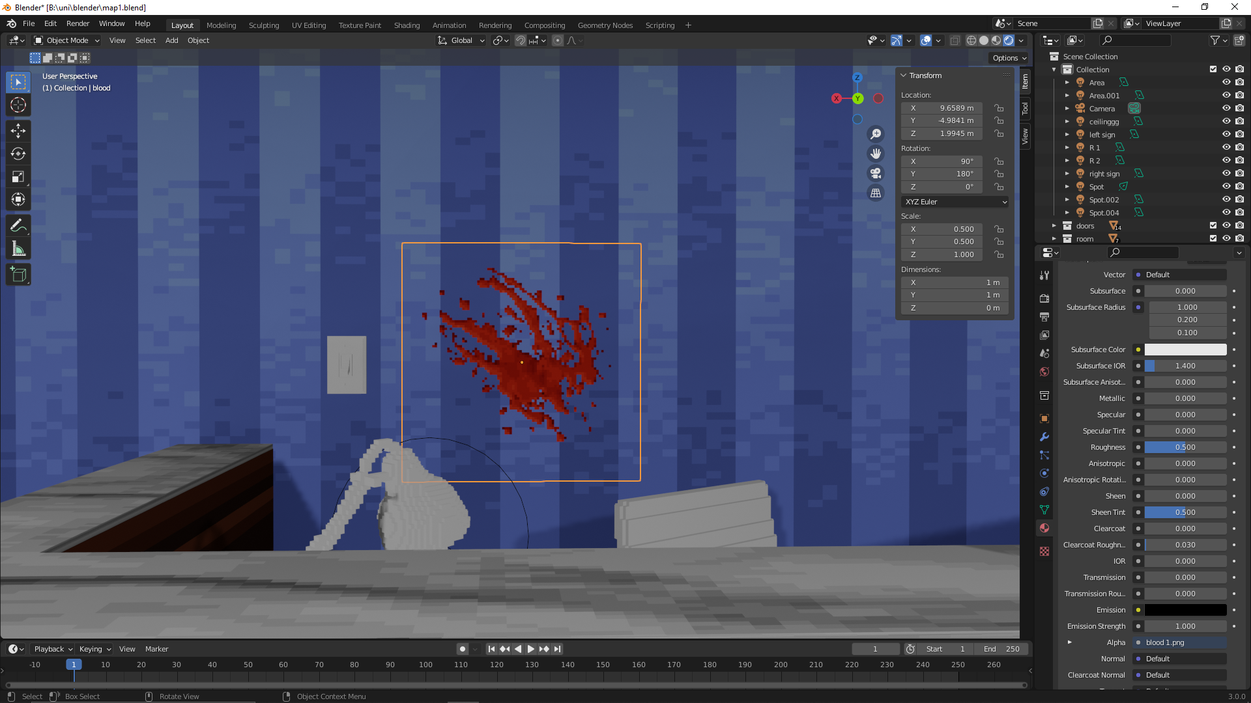The width and height of the screenshot is (1251, 703).
Task: Select the Rotate tool
Action: pos(18,154)
